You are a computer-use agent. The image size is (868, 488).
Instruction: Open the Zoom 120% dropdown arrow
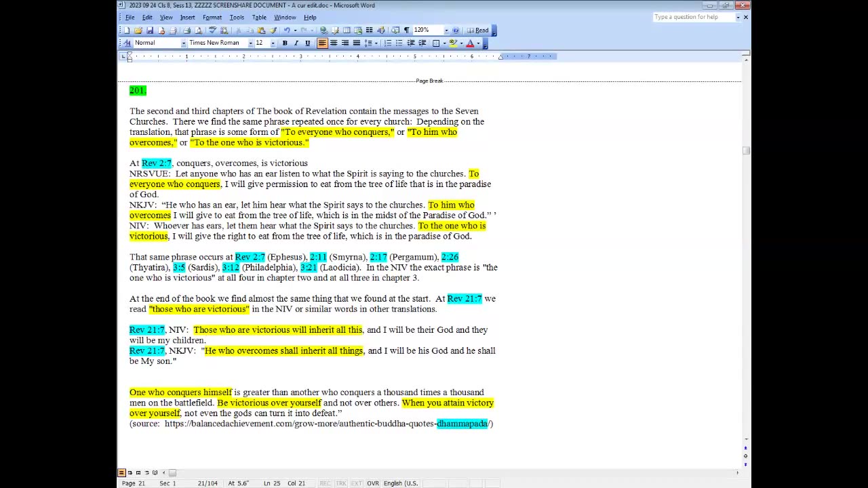tap(446, 30)
